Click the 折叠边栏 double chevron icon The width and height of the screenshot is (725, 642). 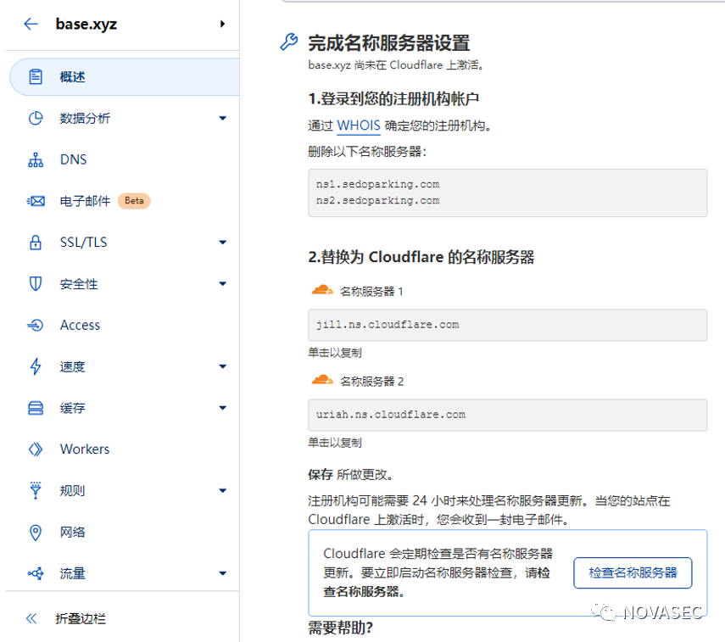click(31, 619)
